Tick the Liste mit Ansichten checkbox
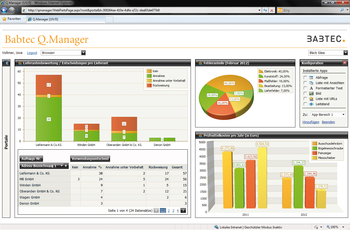Image resolution: width=350 pixels, height=230 pixels. [x=305, y=83]
